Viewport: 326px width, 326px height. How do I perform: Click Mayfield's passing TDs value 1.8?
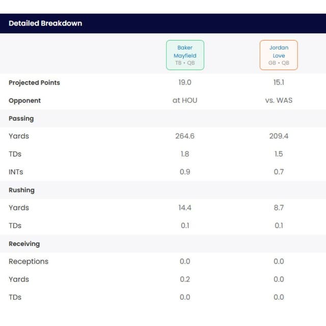pos(185,154)
